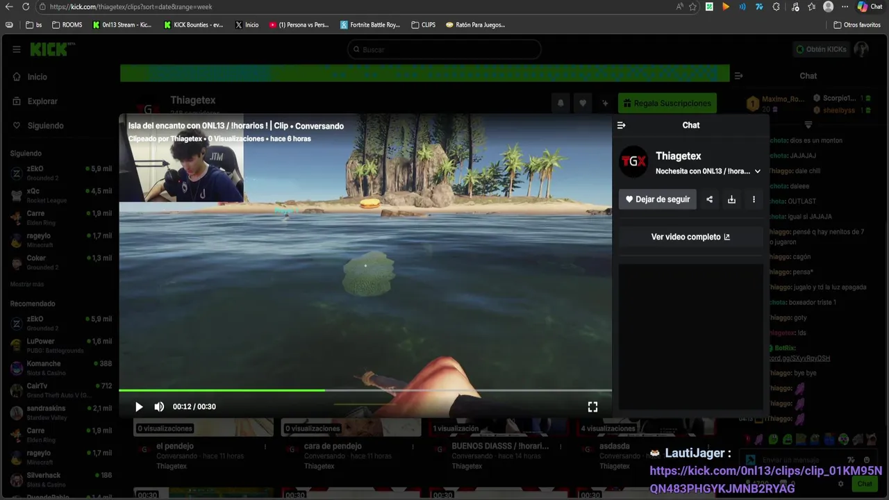Open the ROOMS bookmark folder

click(67, 25)
